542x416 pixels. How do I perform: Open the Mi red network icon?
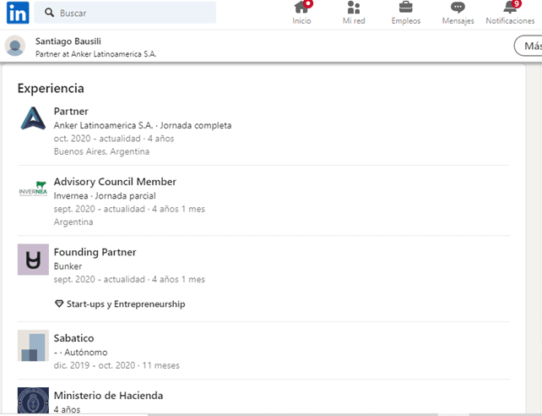pos(354,8)
